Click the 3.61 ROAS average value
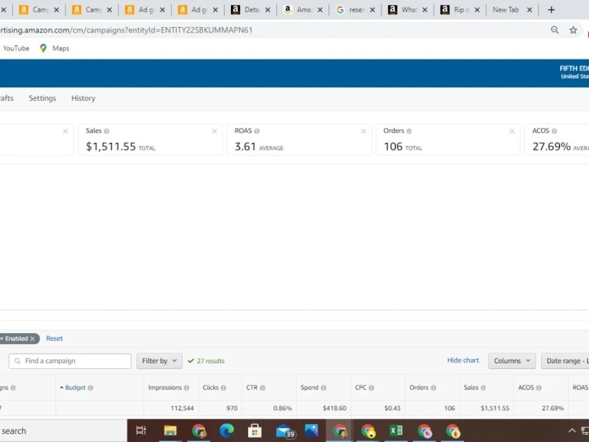This screenshot has width=589, height=442. click(245, 147)
